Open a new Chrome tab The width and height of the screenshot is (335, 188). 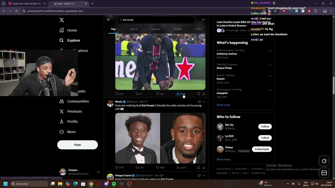pos(92,4)
